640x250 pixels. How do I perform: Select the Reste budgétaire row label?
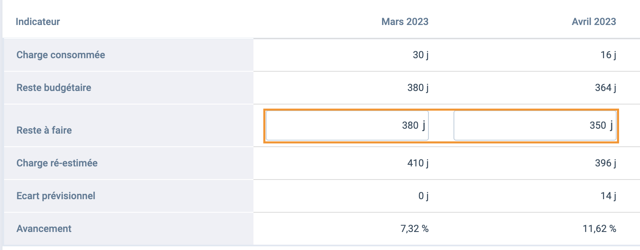[54, 87]
